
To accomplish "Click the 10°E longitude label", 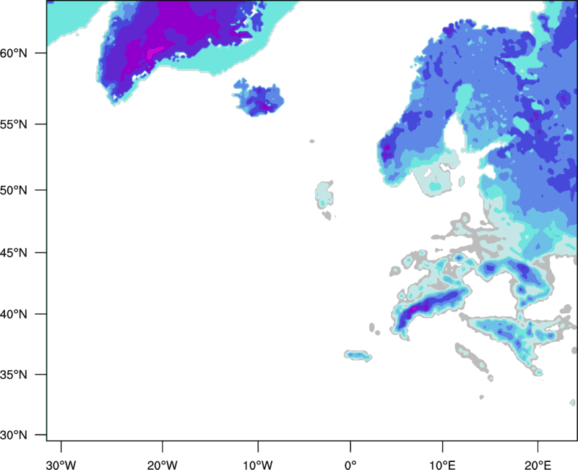I will click(442, 465).
